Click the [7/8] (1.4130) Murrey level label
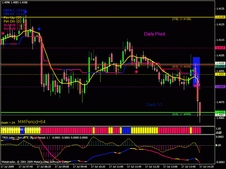 coord(182,19)
